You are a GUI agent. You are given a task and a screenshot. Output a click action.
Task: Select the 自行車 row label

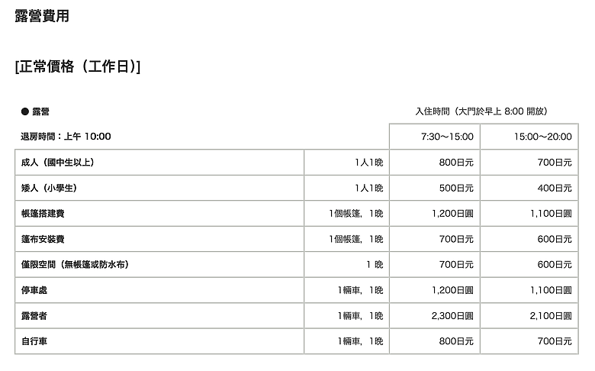[34, 341]
